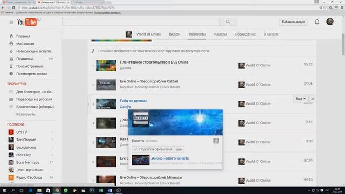This screenshot has width=345, height=194.
Task: Open Excel from the taskbar
Action: tap(101, 190)
